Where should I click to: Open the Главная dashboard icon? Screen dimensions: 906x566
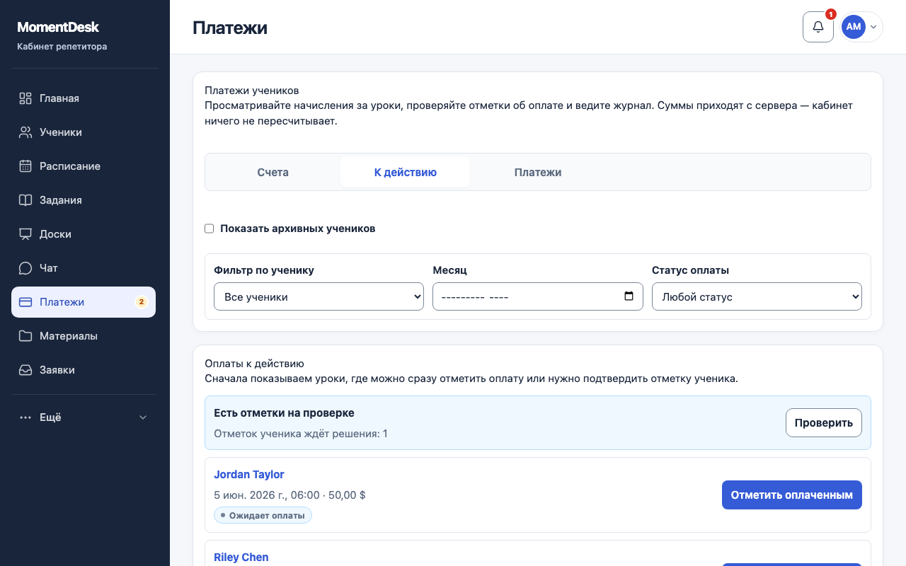tap(25, 98)
